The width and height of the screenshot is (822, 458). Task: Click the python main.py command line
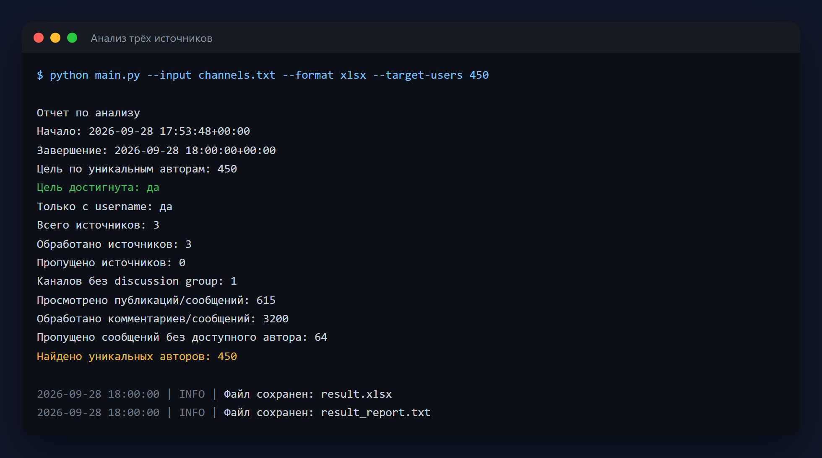263,75
